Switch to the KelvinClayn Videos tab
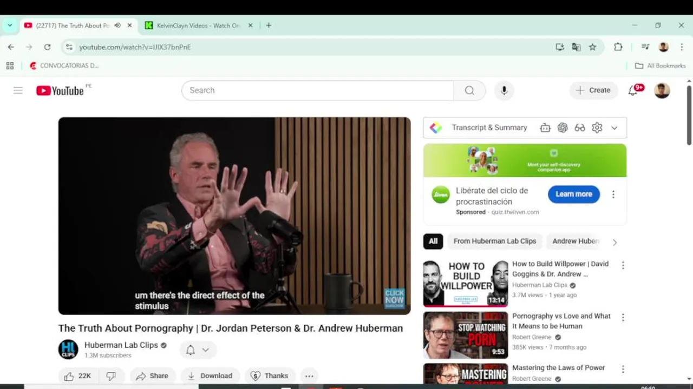The width and height of the screenshot is (693, 389). pyautogui.click(x=198, y=25)
